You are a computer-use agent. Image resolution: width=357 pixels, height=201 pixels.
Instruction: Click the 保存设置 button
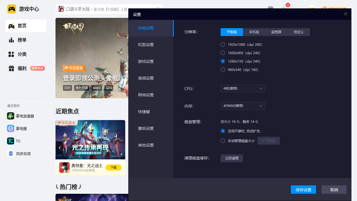(x=303, y=190)
